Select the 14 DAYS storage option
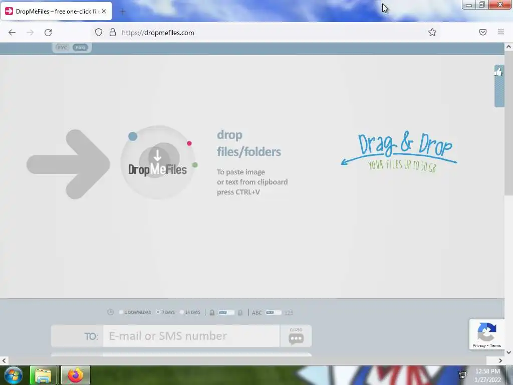This screenshot has width=513, height=385. (190, 312)
